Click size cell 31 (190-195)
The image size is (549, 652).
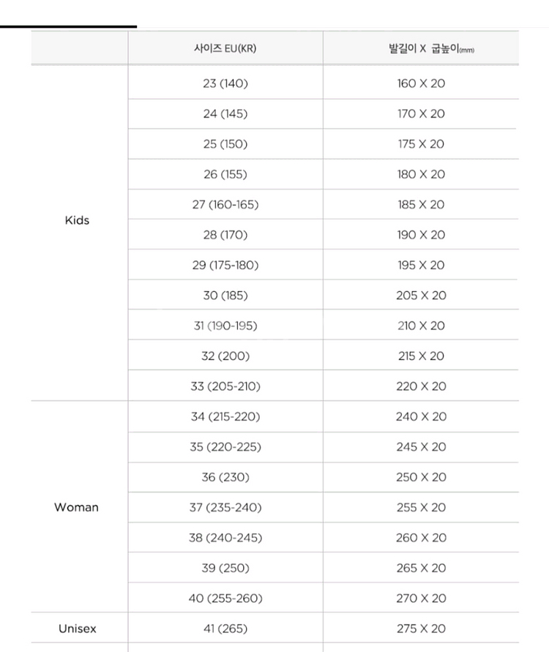pyautogui.click(x=225, y=326)
